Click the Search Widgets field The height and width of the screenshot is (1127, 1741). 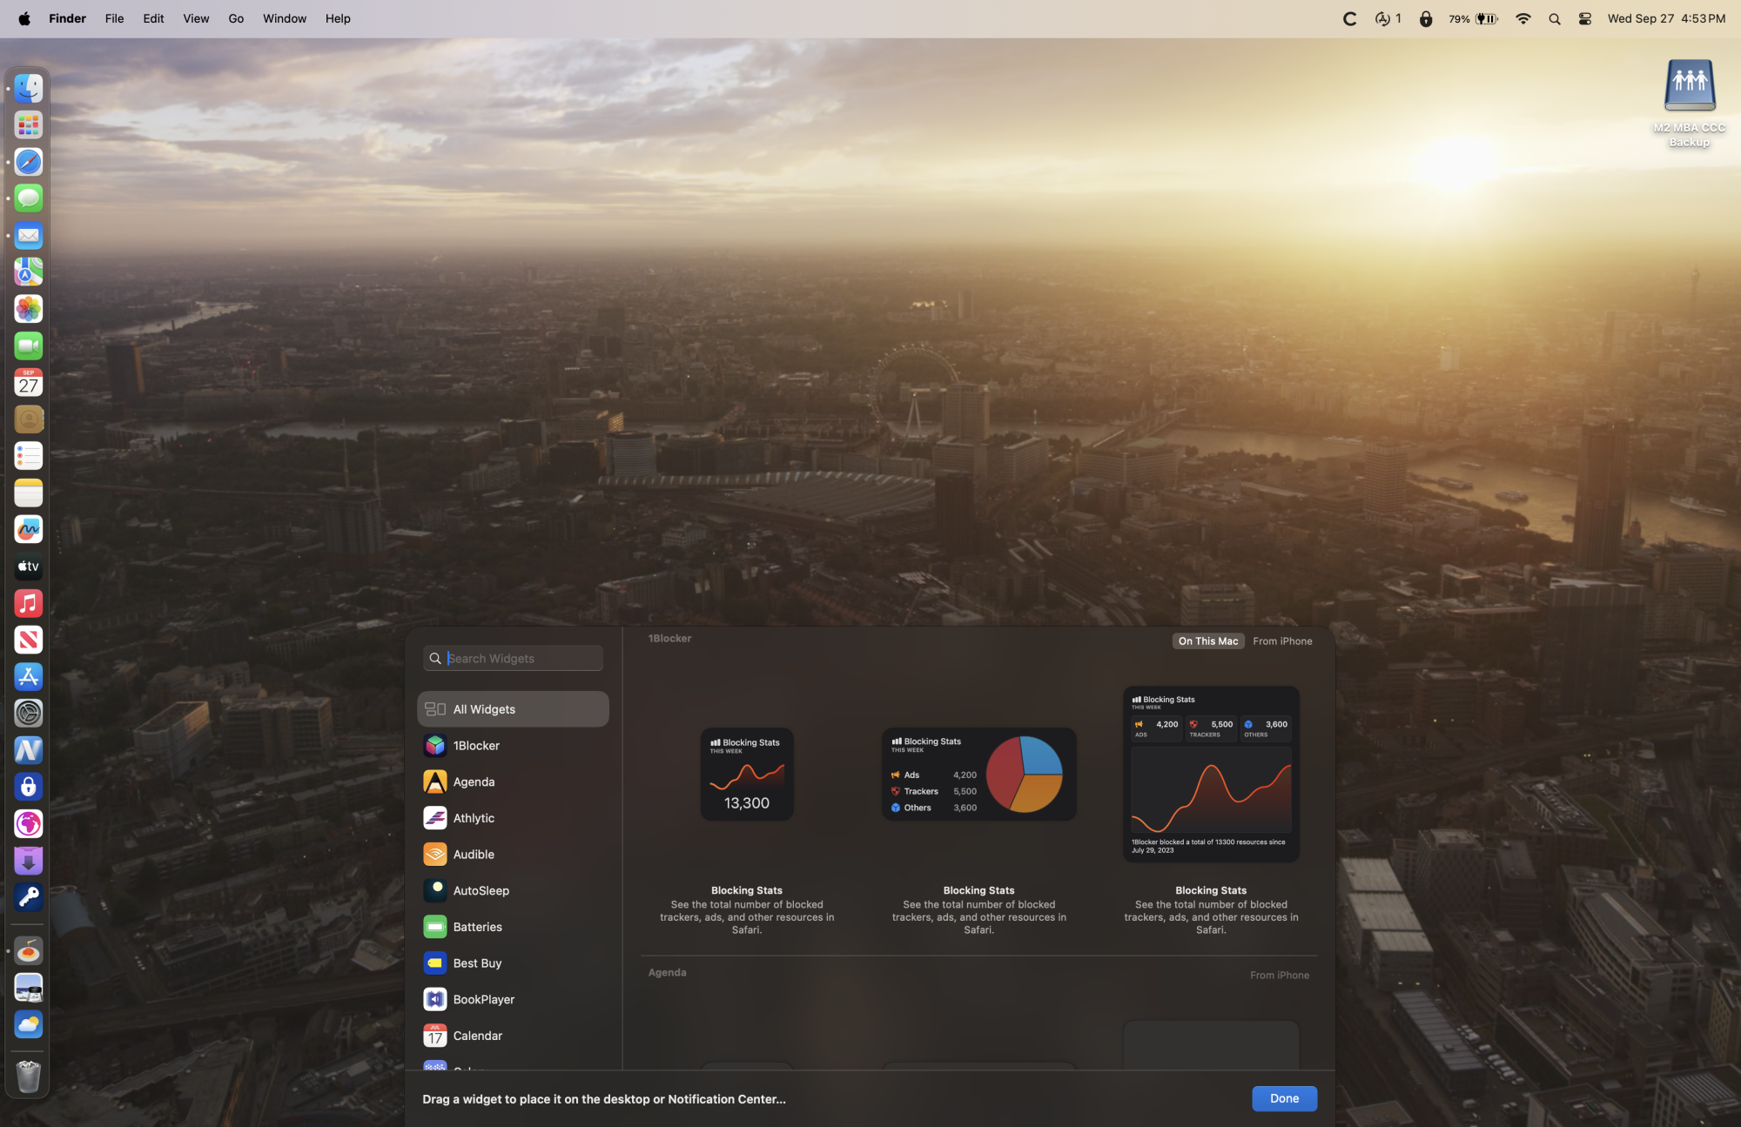[522, 659]
